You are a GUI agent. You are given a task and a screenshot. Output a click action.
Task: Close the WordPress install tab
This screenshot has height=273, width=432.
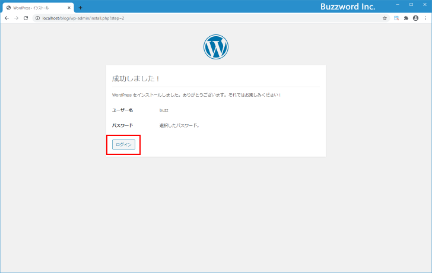[69, 8]
